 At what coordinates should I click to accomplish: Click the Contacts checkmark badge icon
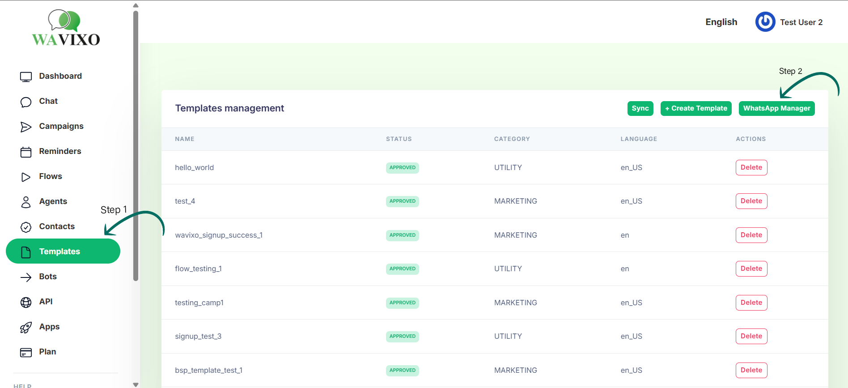(26, 227)
